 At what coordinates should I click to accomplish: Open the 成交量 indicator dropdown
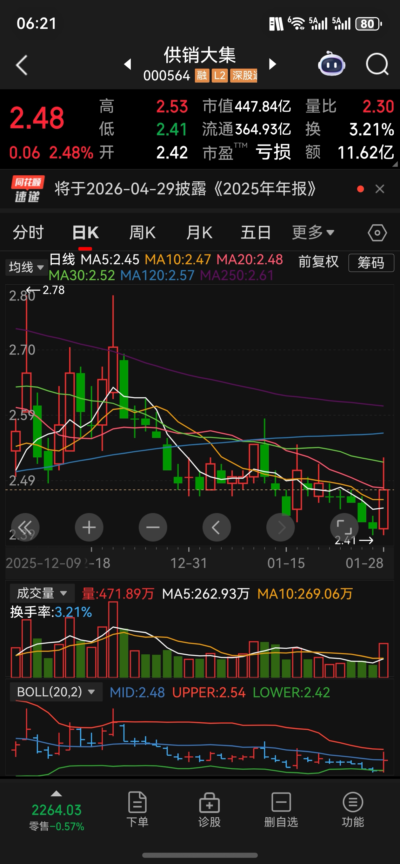point(42,593)
